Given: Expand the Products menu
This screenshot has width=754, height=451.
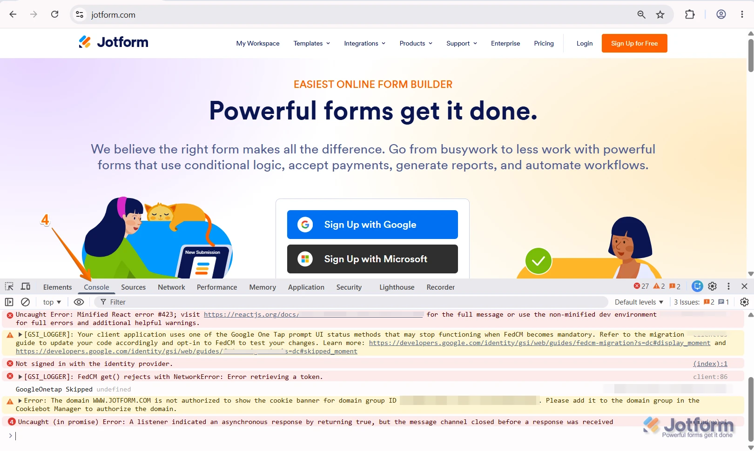Looking at the screenshot, I should [416, 43].
